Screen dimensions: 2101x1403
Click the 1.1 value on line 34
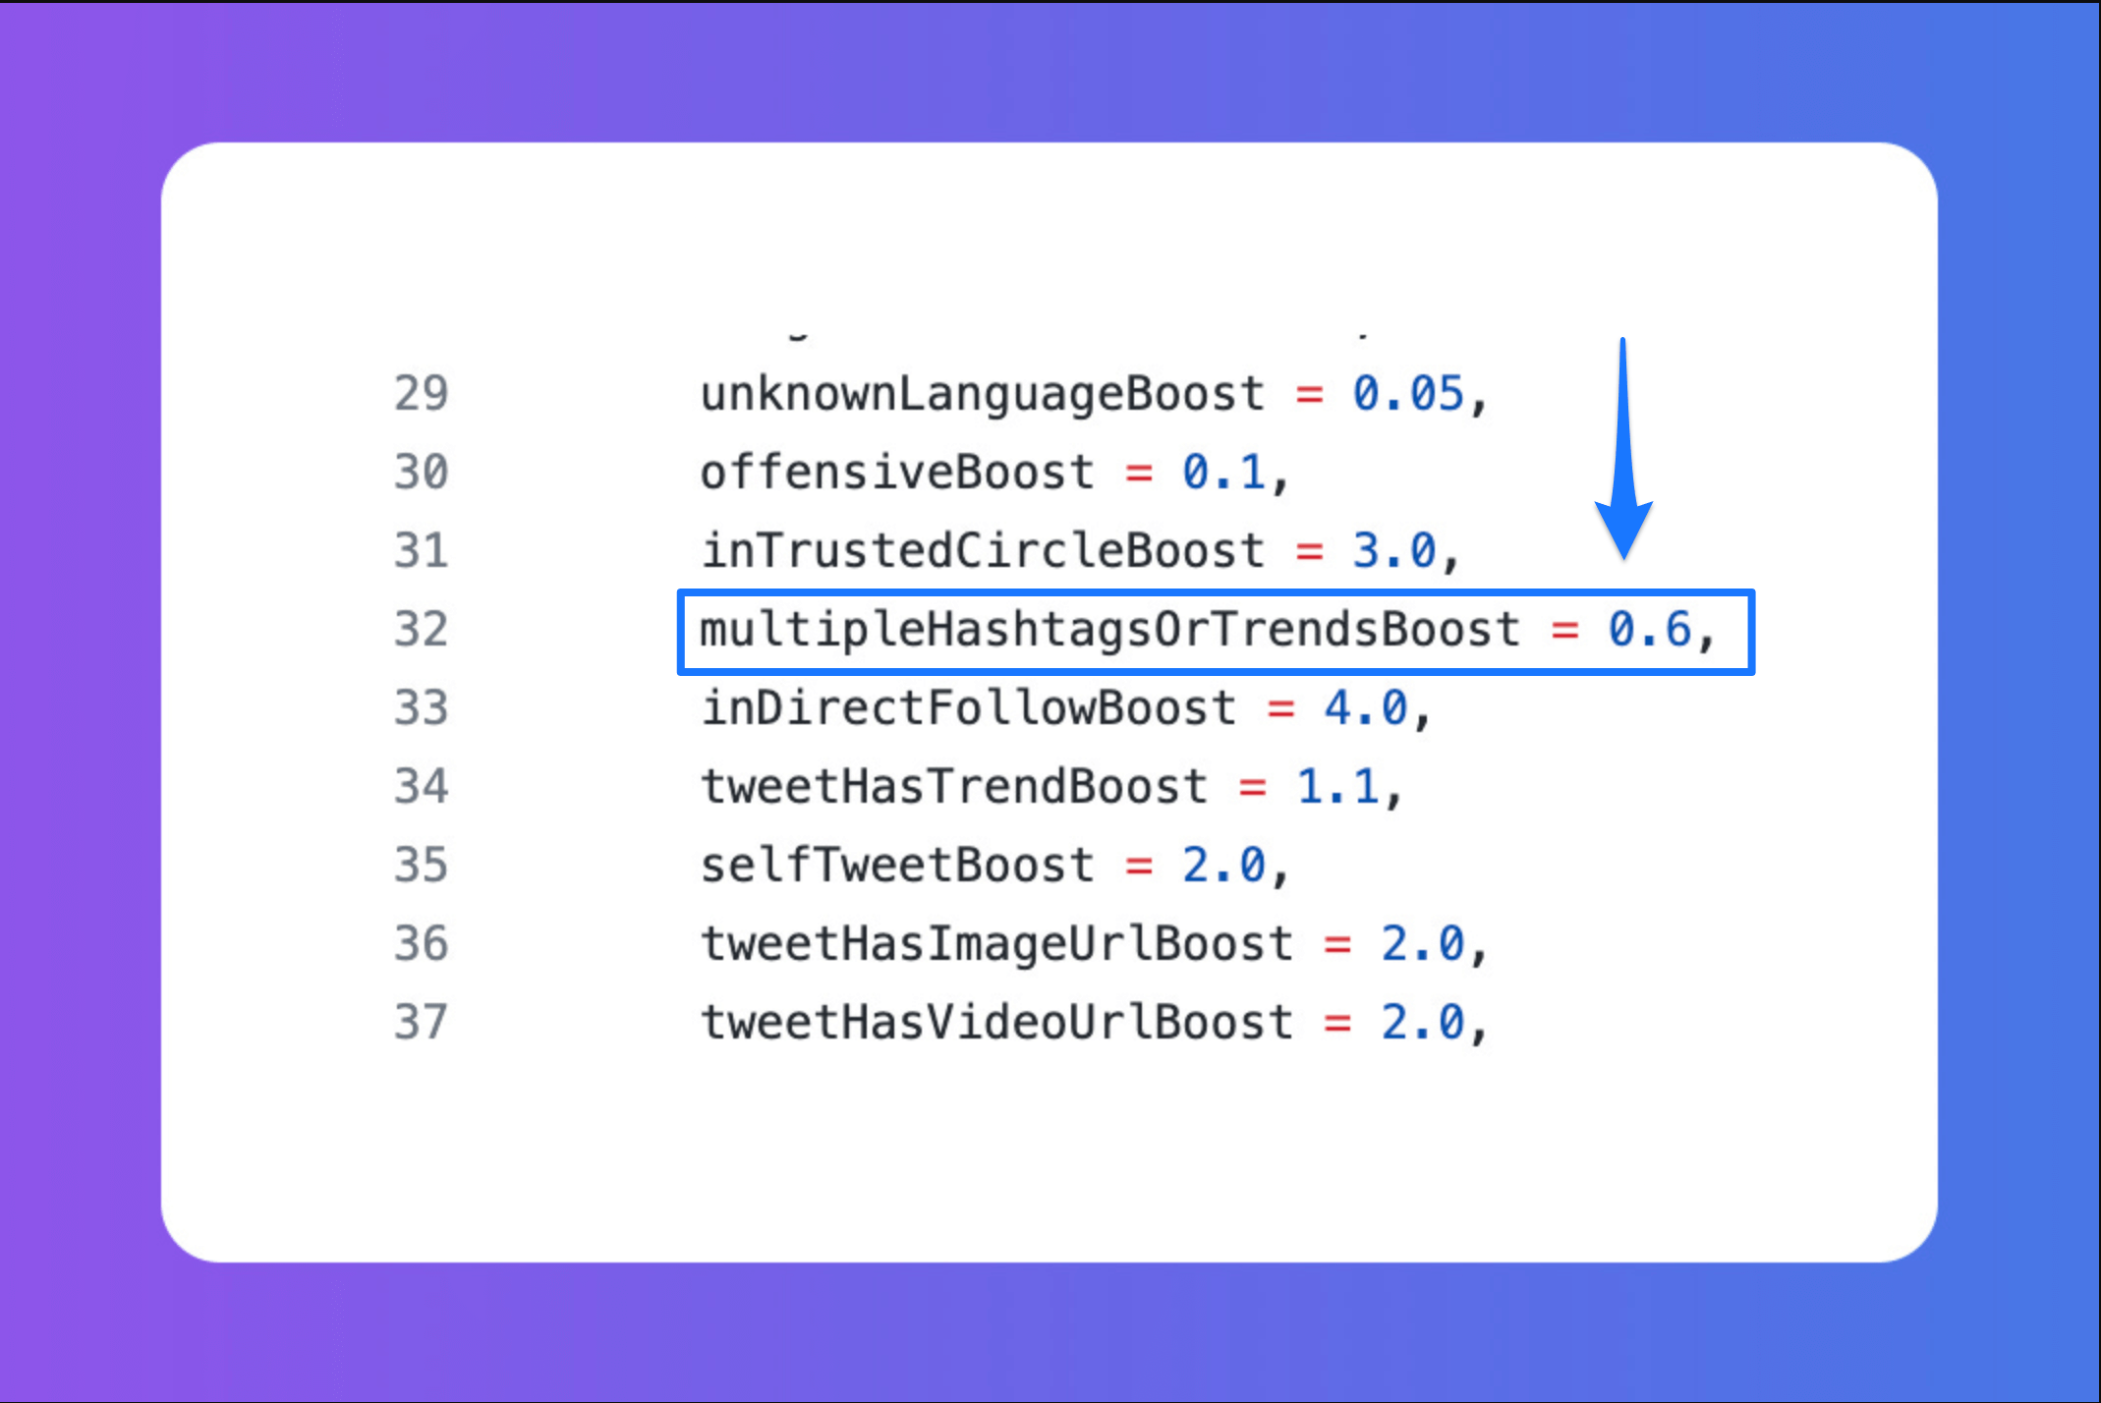1337,787
